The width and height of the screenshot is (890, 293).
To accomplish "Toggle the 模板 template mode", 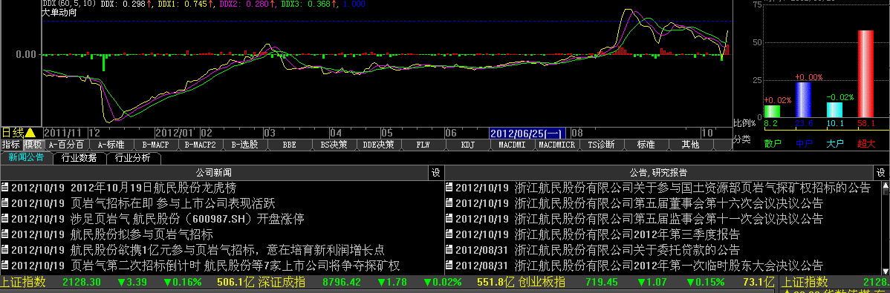I will [33, 145].
